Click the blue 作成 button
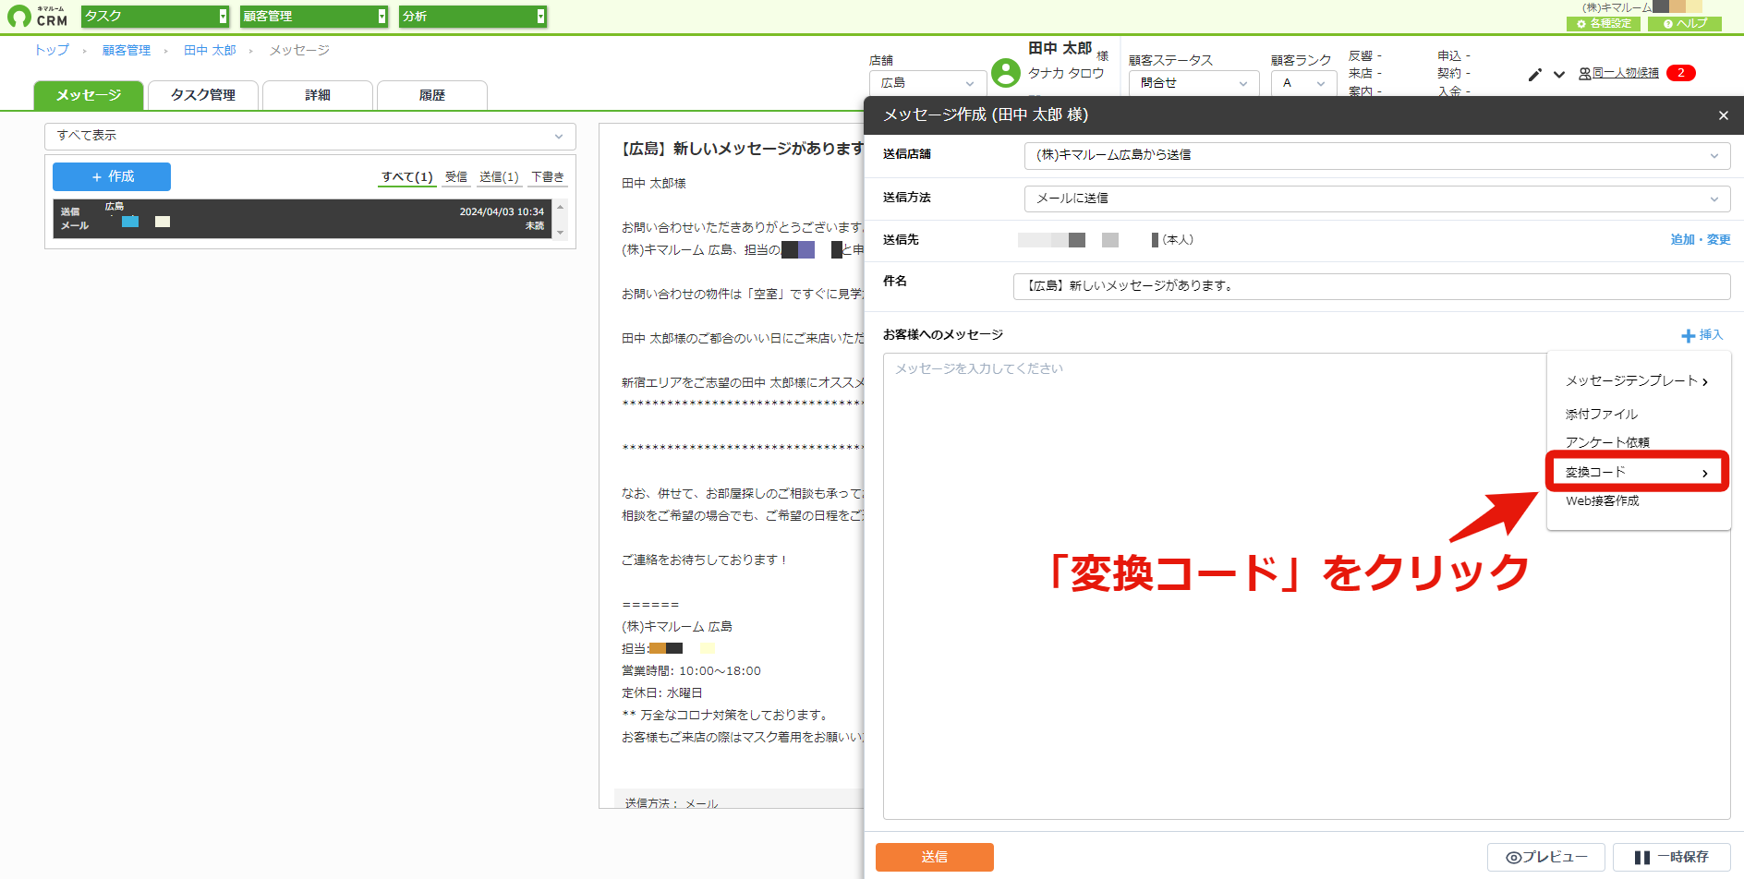 tap(112, 176)
